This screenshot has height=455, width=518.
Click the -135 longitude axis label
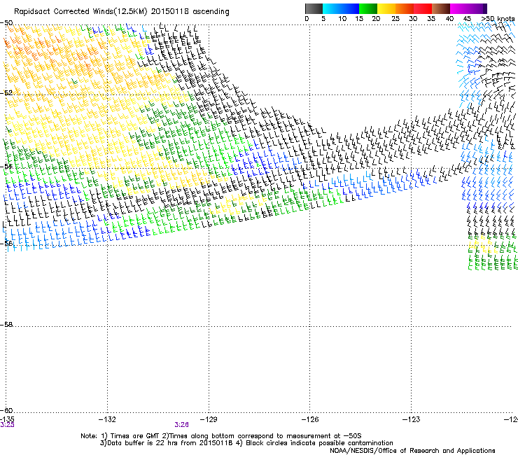coord(7,419)
